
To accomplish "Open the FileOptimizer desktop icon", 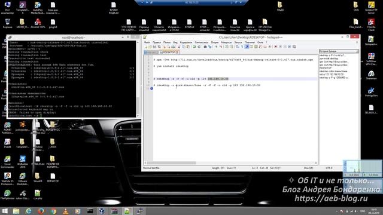I will click(8, 195).
